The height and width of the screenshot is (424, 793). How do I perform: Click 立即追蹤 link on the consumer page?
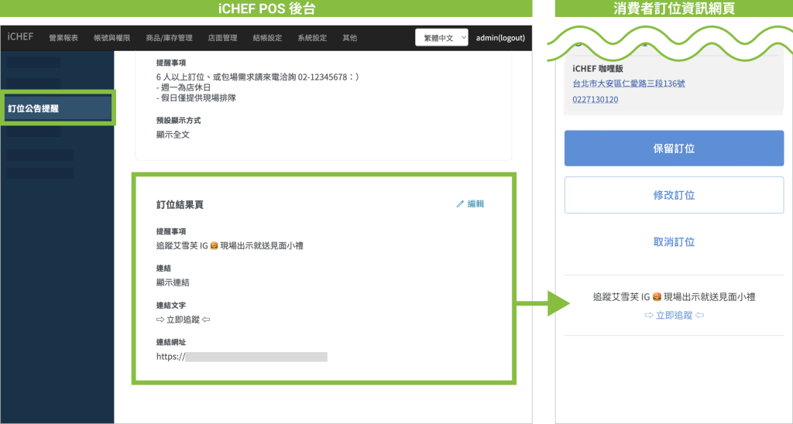tap(674, 316)
